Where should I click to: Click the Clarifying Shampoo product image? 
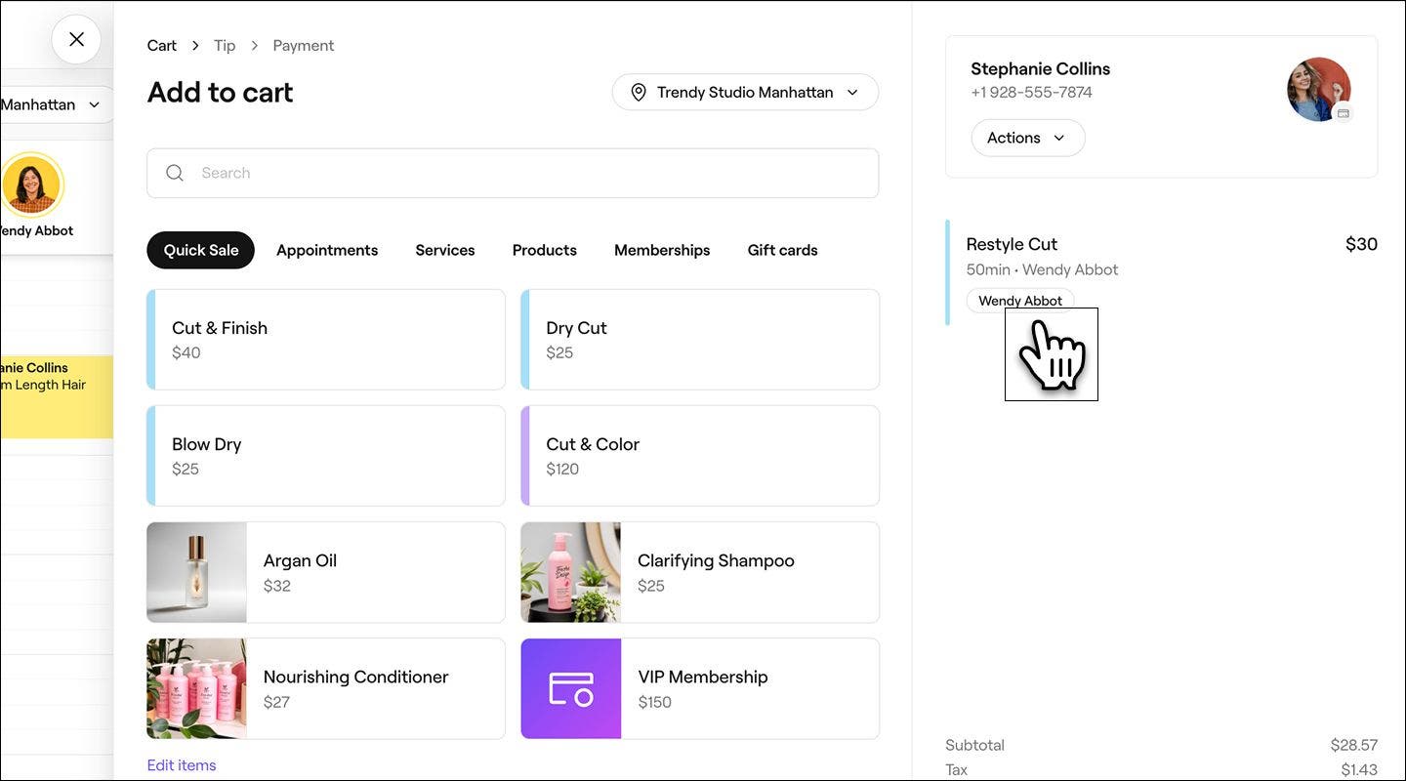pos(570,572)
